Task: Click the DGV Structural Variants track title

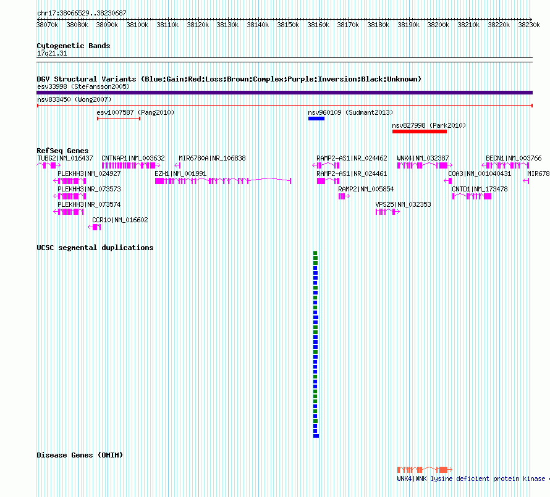Action: (x=229, y=79)
